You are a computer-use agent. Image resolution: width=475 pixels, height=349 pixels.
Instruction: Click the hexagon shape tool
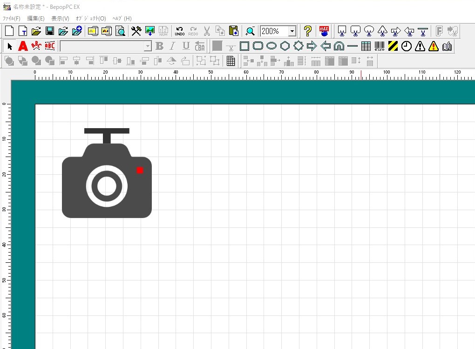(285, 46)
